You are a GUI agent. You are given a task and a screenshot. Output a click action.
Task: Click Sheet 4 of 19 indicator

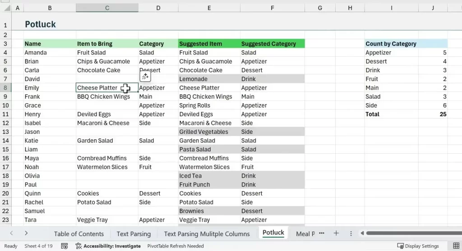point(38,246)
